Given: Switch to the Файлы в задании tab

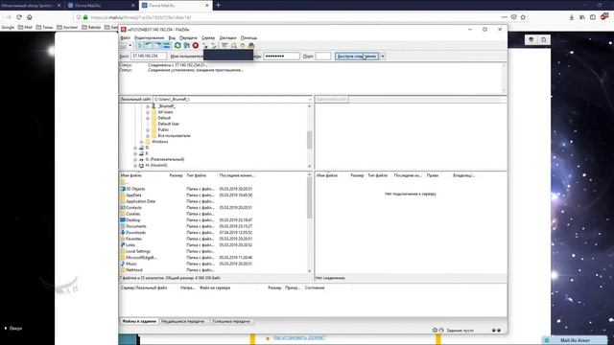Looking at the screenshot, I should [139, 321].
